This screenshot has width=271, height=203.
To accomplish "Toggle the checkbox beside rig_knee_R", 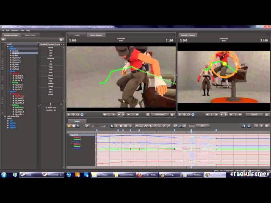I will 3,76.
